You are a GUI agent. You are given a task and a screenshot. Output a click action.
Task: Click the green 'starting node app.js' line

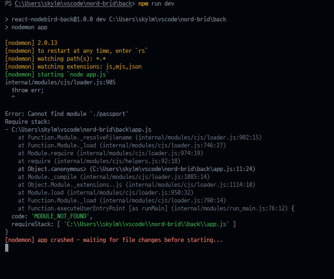point(57,74)
